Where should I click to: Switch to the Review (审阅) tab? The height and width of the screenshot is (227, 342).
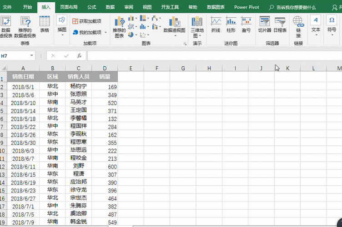coord(129,7)
